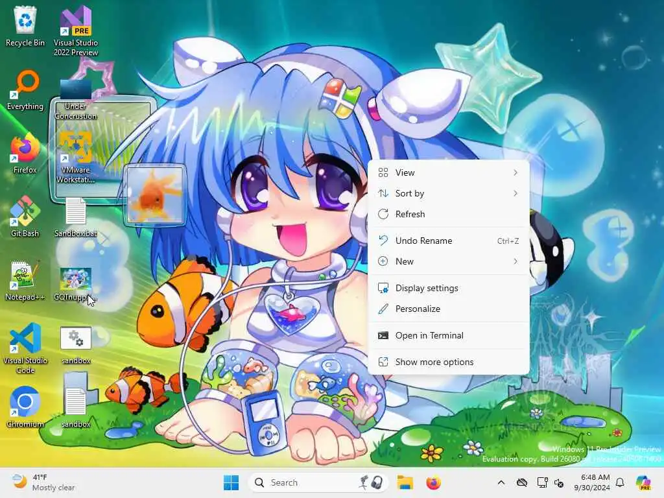Open the weather widget showing 41°F

click(43, 482)
